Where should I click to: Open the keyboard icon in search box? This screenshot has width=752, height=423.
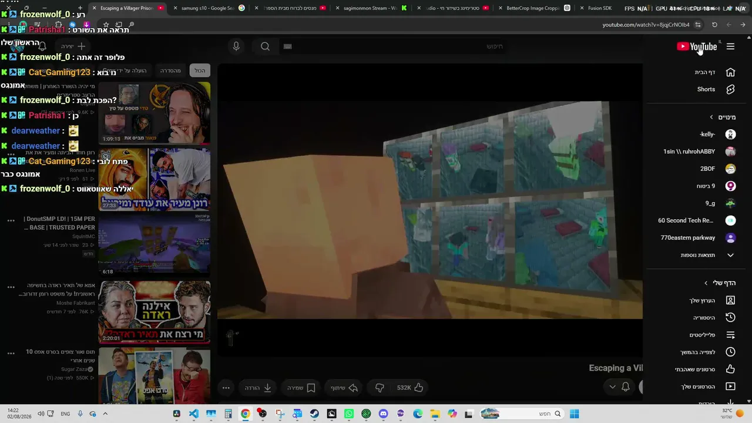point(287,46)
